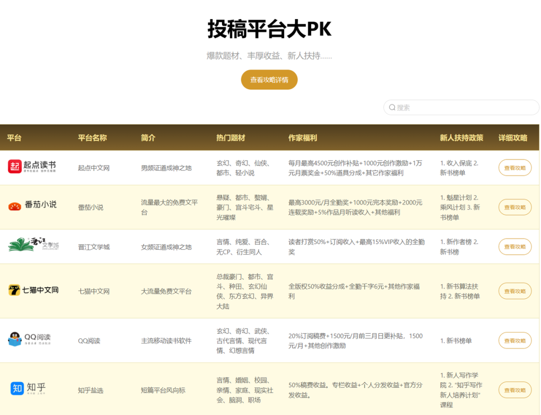This screenshot has width=541, height=415.
Task: Click the 起点读书 platform logo
Action: [32, 166]
